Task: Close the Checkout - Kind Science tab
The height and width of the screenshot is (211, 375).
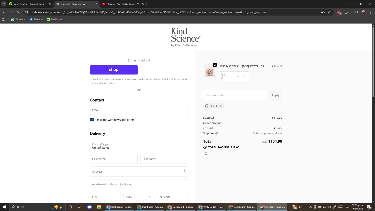Action: coord(96,4)
